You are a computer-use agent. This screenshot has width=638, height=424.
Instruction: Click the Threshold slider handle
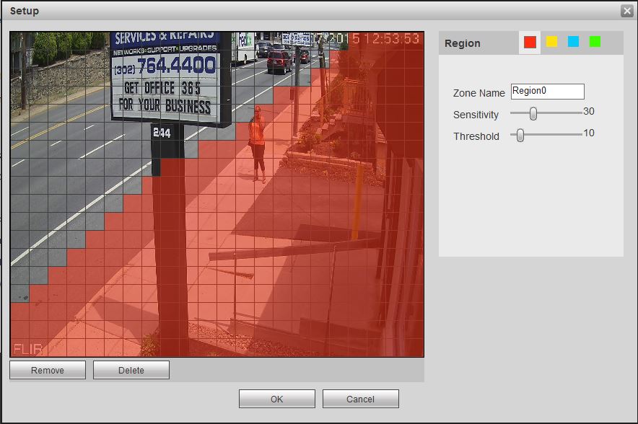click(x=520, y=136)
